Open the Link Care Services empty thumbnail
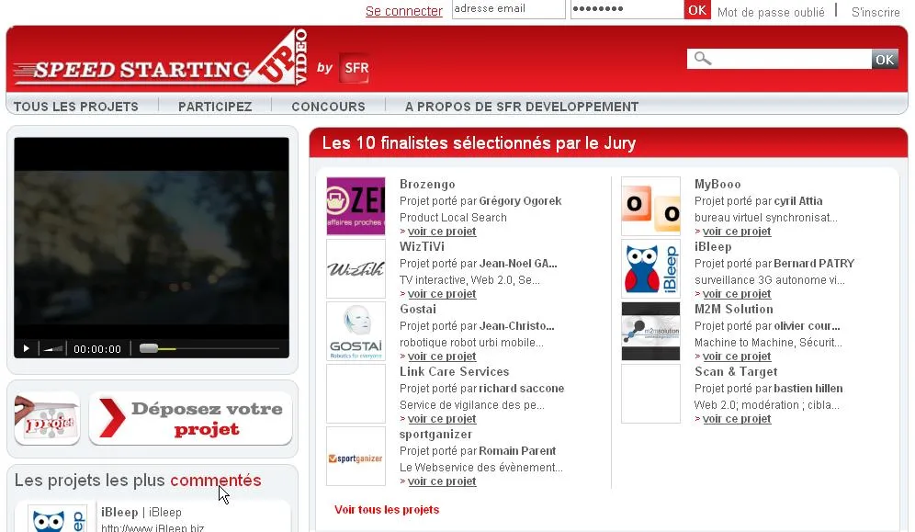Image resolution: width=915 pixels, height=532 pixels. coord(356,393)
